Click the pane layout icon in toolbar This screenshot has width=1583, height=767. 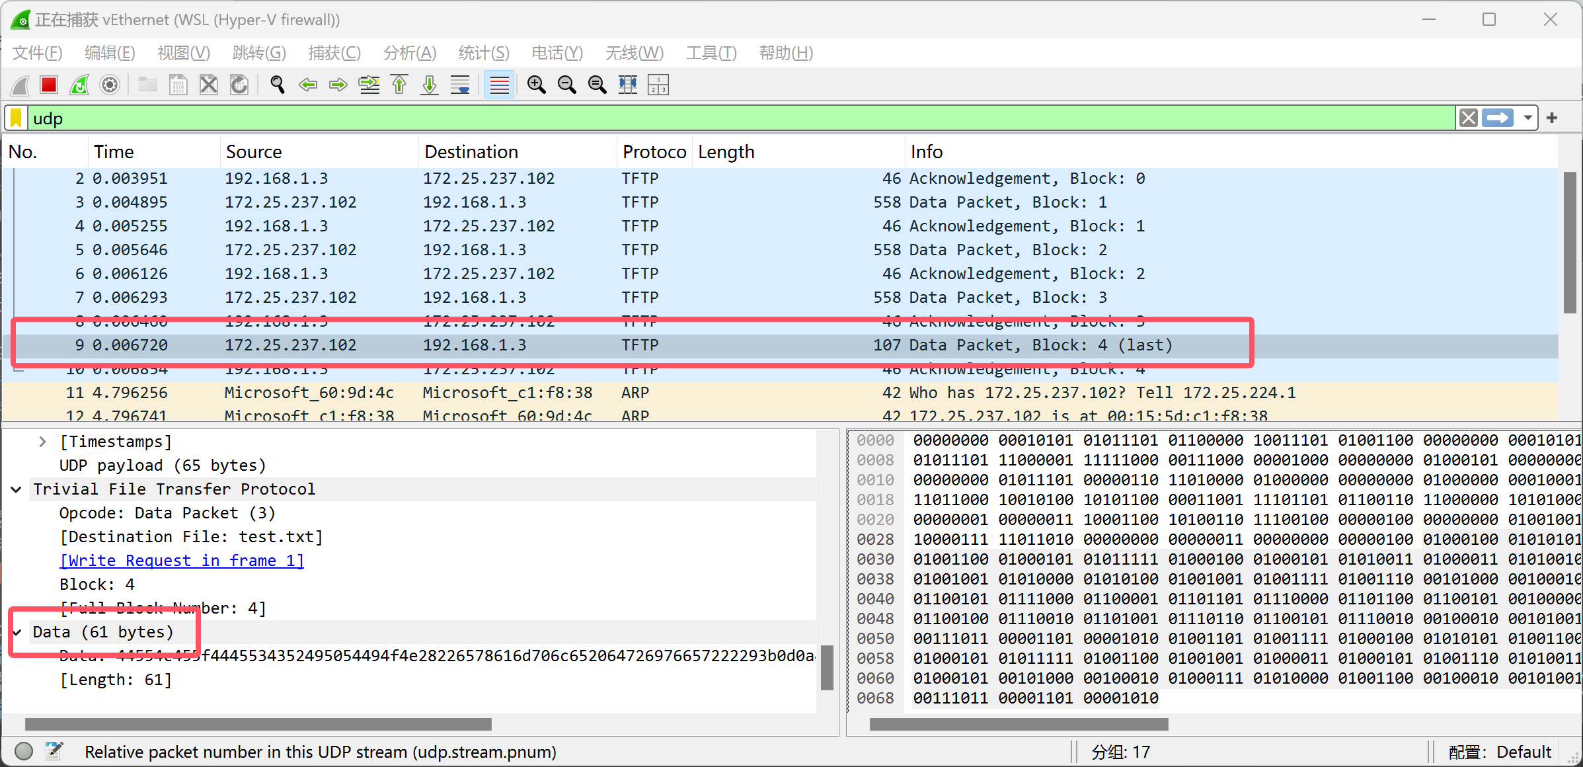tap(658, 85)
